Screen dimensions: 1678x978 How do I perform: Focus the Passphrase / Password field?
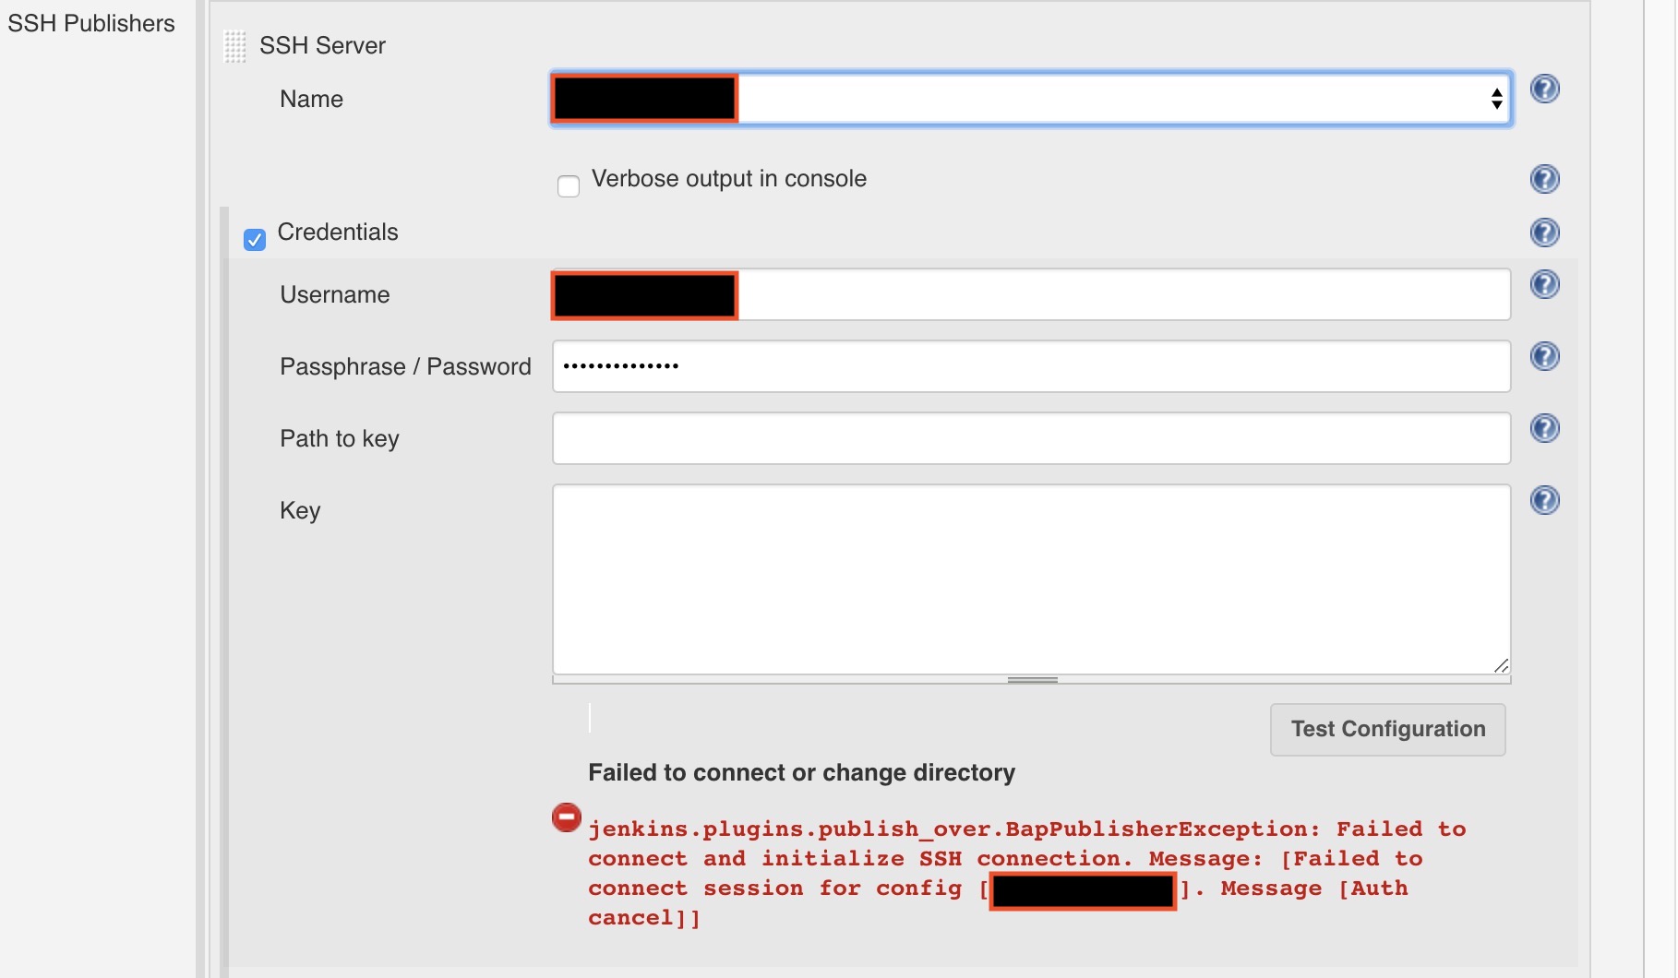coord(1030,367)
